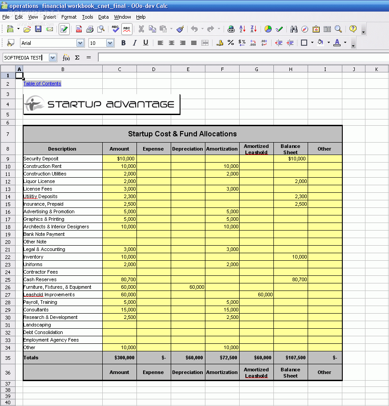Click the New spreadsheet icon
Viewport: 389px width, 406px height.
[10, 29]
